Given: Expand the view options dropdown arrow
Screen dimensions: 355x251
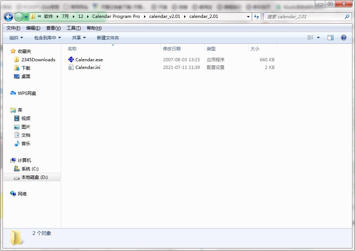Looking at the screenshot, I should click(x=318, y=38).
